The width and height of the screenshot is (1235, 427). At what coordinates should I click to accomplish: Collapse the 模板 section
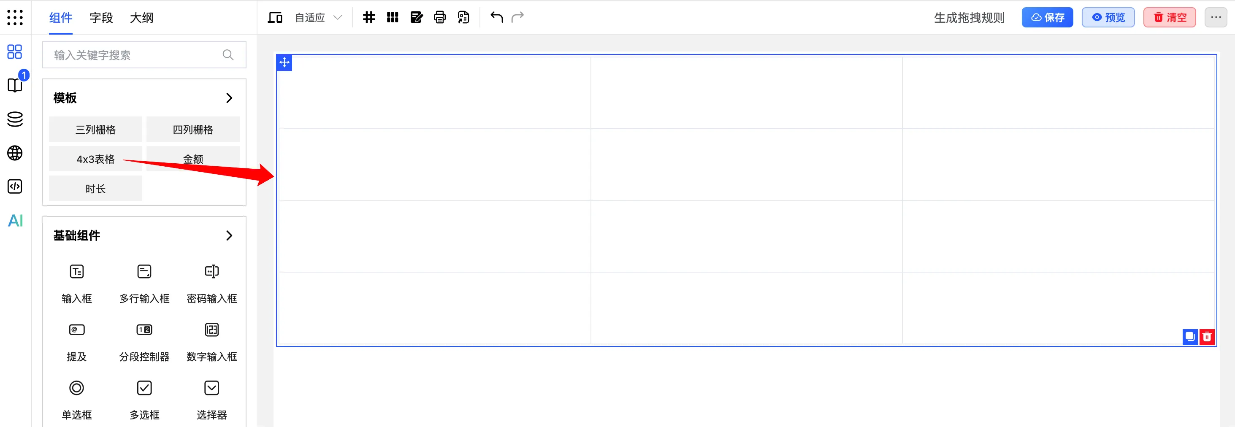coord(229,98)
